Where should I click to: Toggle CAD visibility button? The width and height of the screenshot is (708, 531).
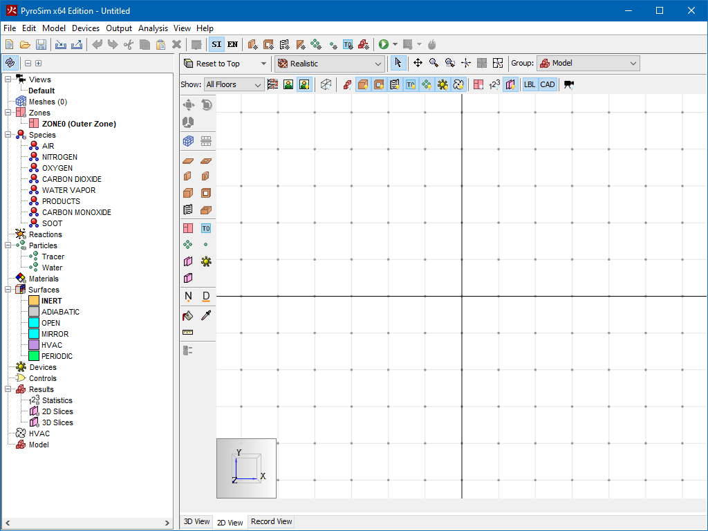pos(548,84)
